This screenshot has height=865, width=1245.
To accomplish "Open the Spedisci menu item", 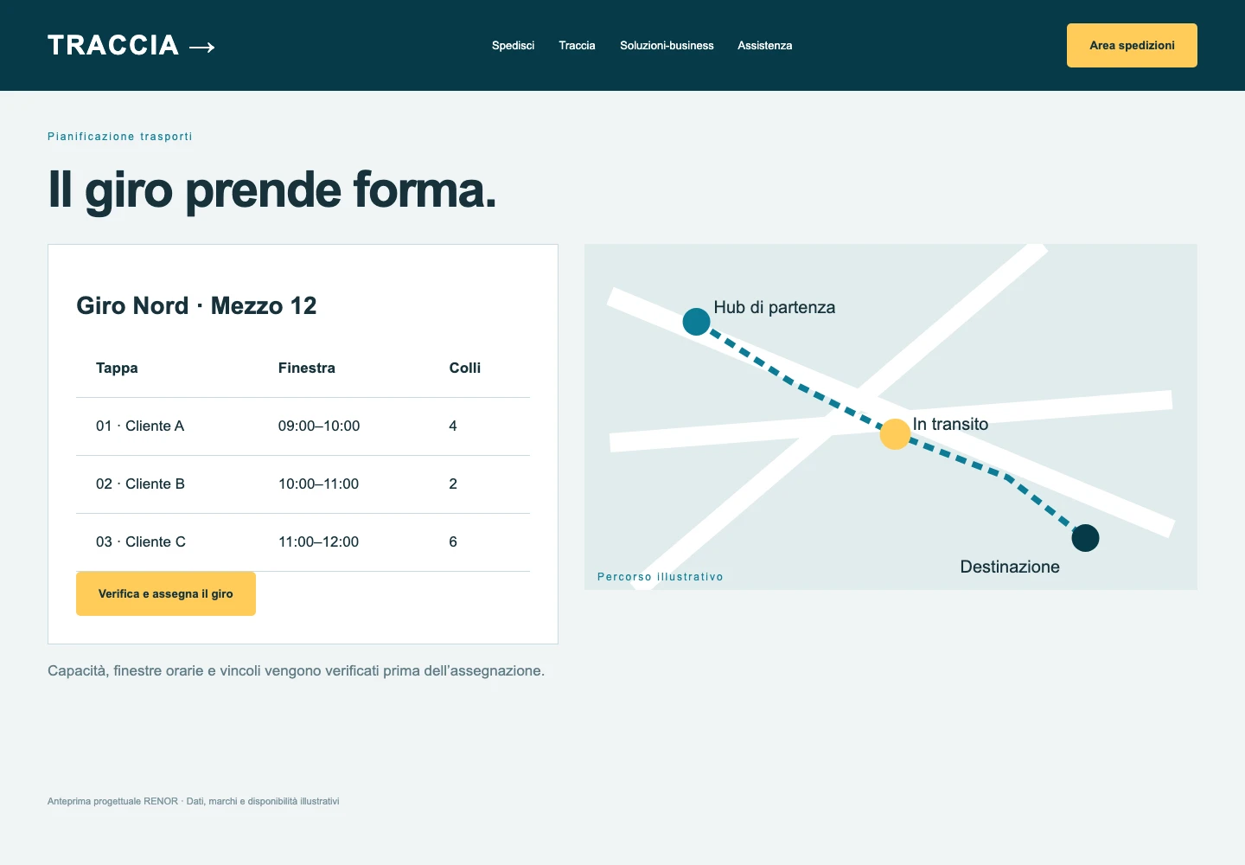I will tap(513, 46).
